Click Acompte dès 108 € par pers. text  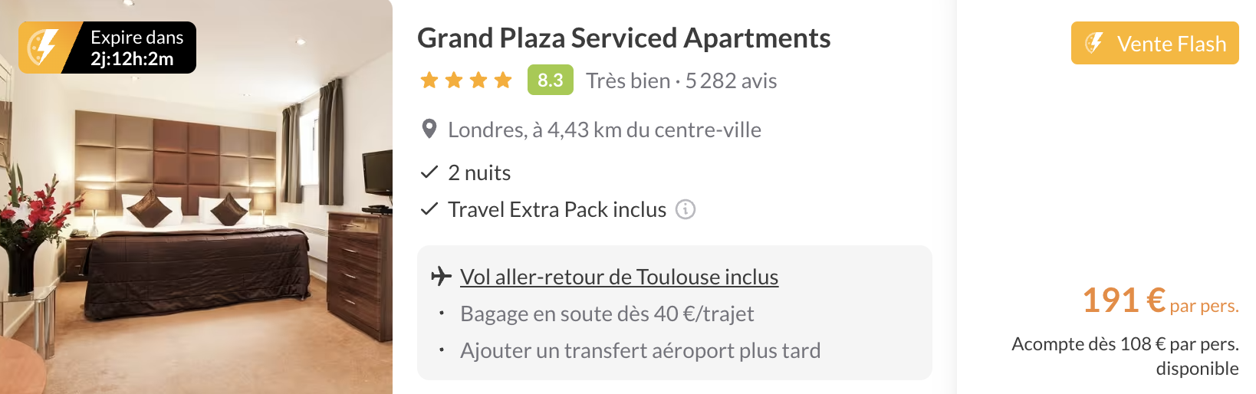1125,344
